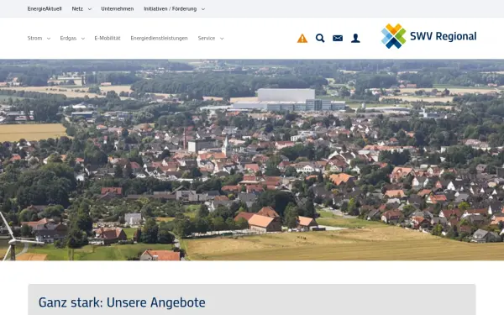Open the outage warning triangle icon
This screenshot has width=504, height=315.
click(302, 39)
